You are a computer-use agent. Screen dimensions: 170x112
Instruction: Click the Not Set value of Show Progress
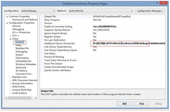pos(97,20)
